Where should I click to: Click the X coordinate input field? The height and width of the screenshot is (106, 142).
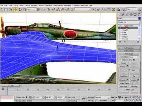[38, 97]
